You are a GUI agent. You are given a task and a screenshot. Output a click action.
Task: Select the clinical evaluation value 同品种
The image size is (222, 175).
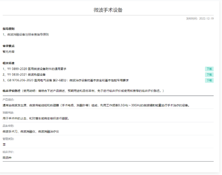point(7,158)
